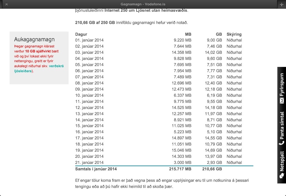Click the Aukagagnamagn sidebar heading

pos(34,40)
